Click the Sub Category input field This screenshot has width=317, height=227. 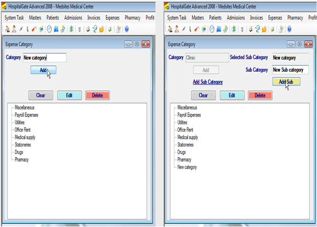pos(290,70)
